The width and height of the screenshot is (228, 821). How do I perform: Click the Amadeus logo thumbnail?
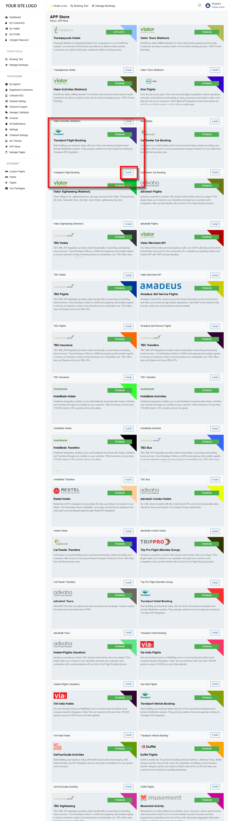(x=161, y=286)
